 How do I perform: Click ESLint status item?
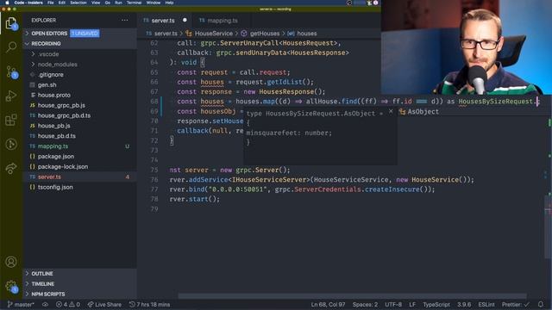(x=486, y=304)
